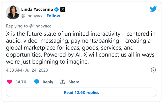The image size is (163, 103).
Task: Click the Linda Yaccarino display name
Action: 37,10
